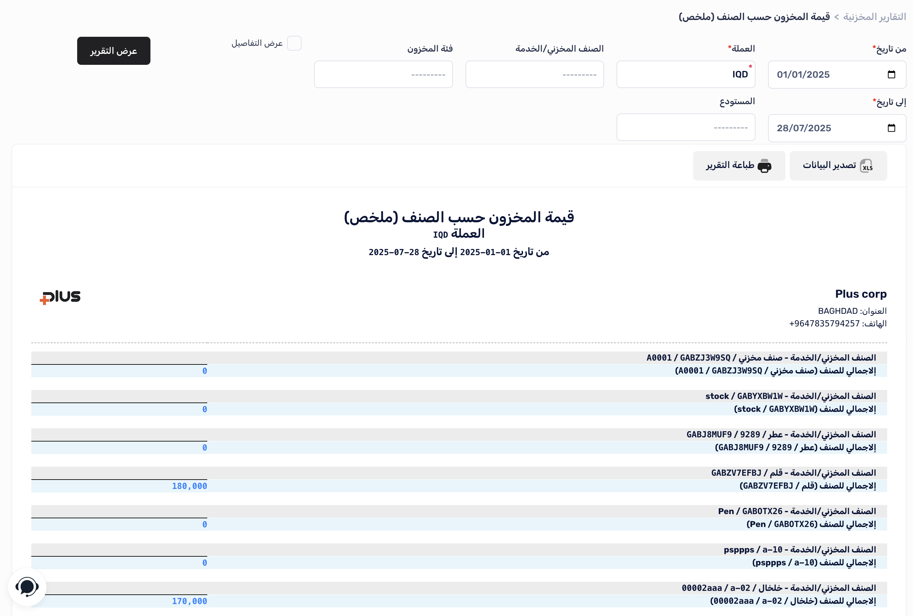Viewport: 913px width, 616px height.
Task: Enable the عرض التفاصيل checkbox
Action: (x=294, y=43)
